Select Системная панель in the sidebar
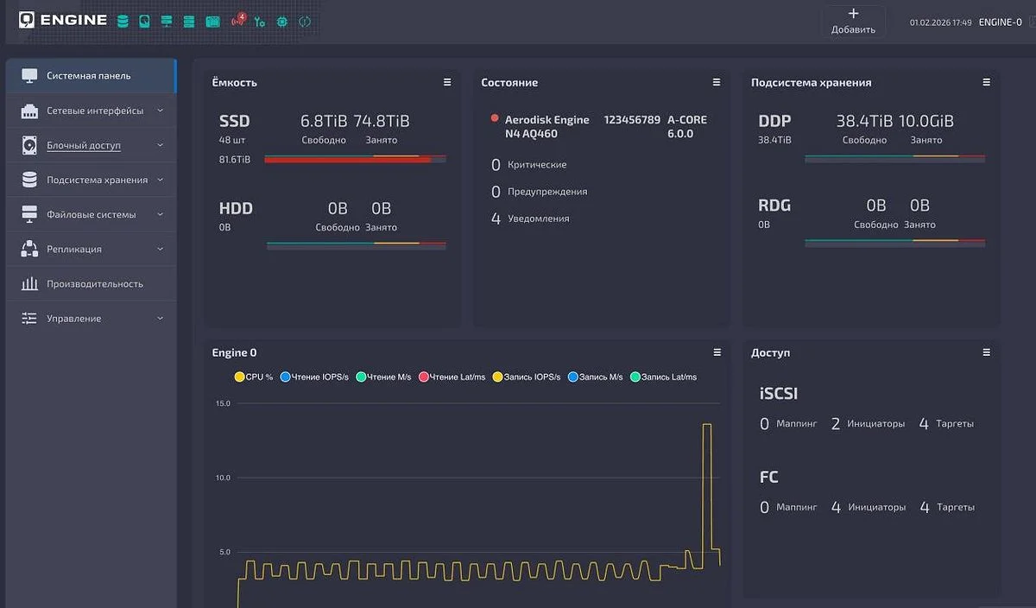 [89, 76]
